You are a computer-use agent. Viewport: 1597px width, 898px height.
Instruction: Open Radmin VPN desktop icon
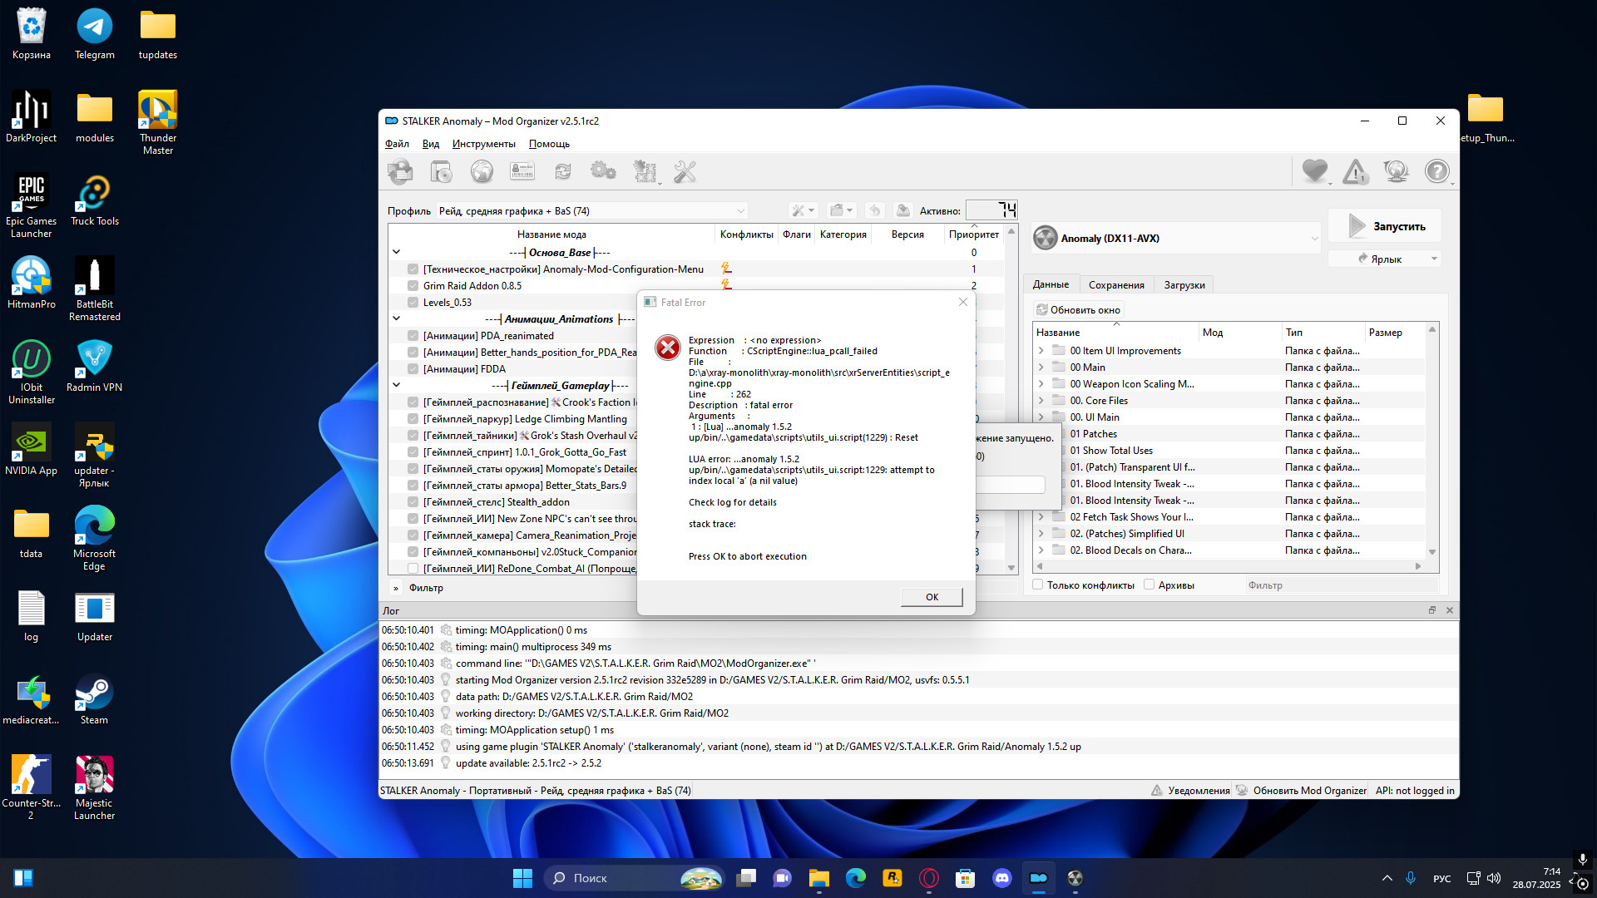(95, 366)
